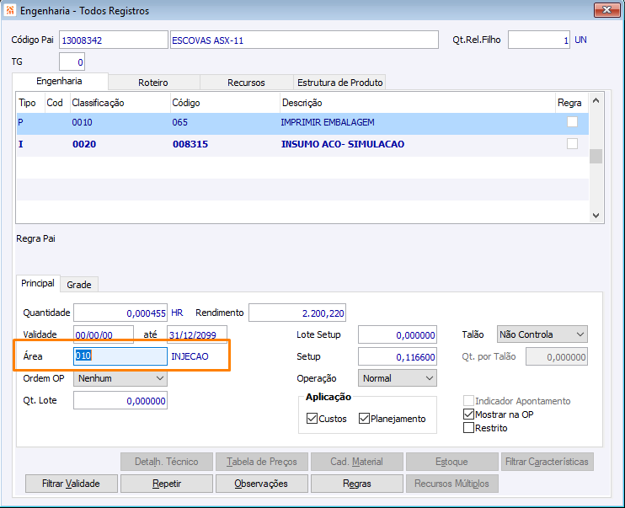Click the Filtrar Validade button

point(71,484)
